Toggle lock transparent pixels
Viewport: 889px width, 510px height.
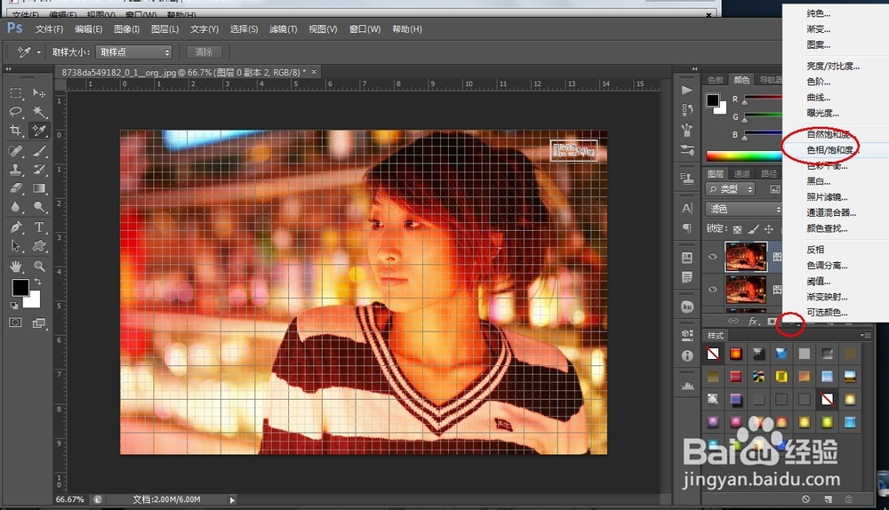click(737, 229)
